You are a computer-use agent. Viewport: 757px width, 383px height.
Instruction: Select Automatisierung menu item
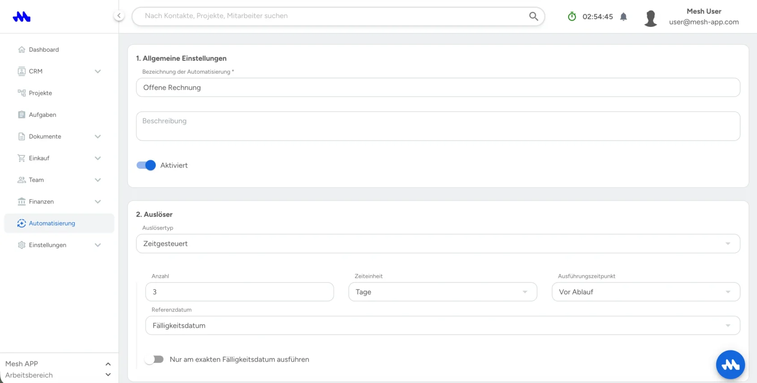[59, 223]
